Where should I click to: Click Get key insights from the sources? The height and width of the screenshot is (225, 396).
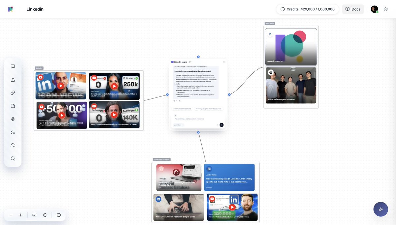point(209,109)
